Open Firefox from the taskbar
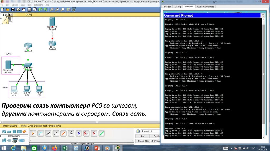The height and width of the screenshot is (151, 270). [55, 148]
